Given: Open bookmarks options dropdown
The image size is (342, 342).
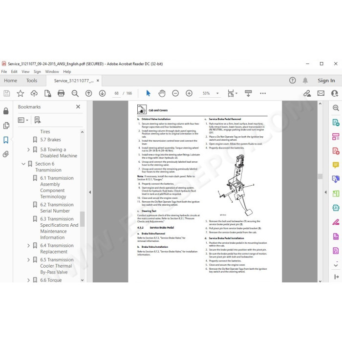Looking at the screenshot, I should (23, 120).
